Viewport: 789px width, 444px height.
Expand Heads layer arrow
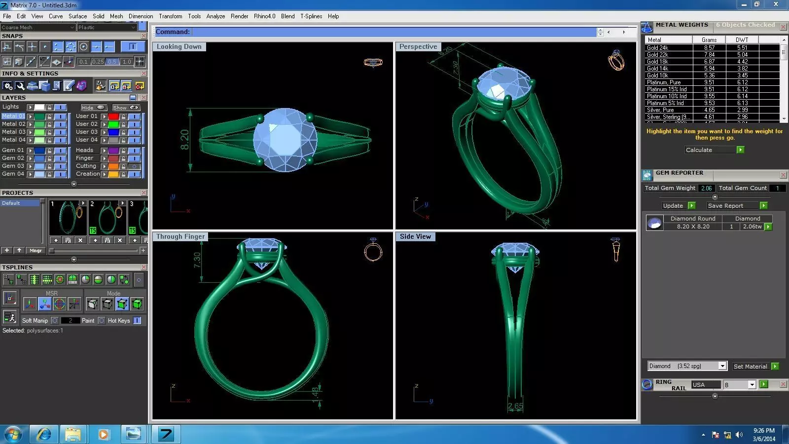coord(104,150)
